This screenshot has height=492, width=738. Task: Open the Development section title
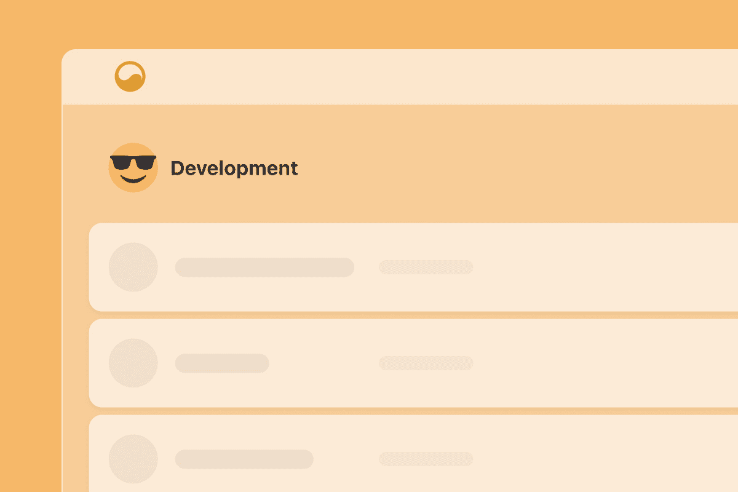click(x=234, y=168)
